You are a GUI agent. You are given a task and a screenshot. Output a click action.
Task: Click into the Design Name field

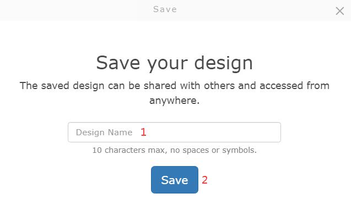click(174, 132)
